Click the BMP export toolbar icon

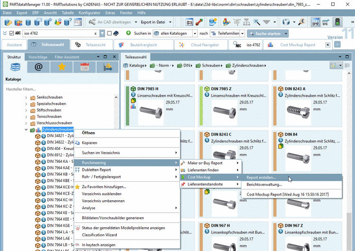coord(316,22)
